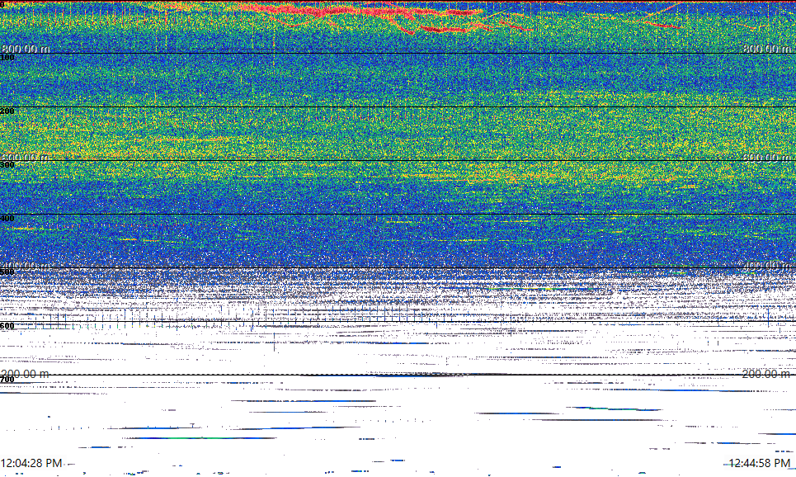Select the 200 depth line label

point(7,111)
